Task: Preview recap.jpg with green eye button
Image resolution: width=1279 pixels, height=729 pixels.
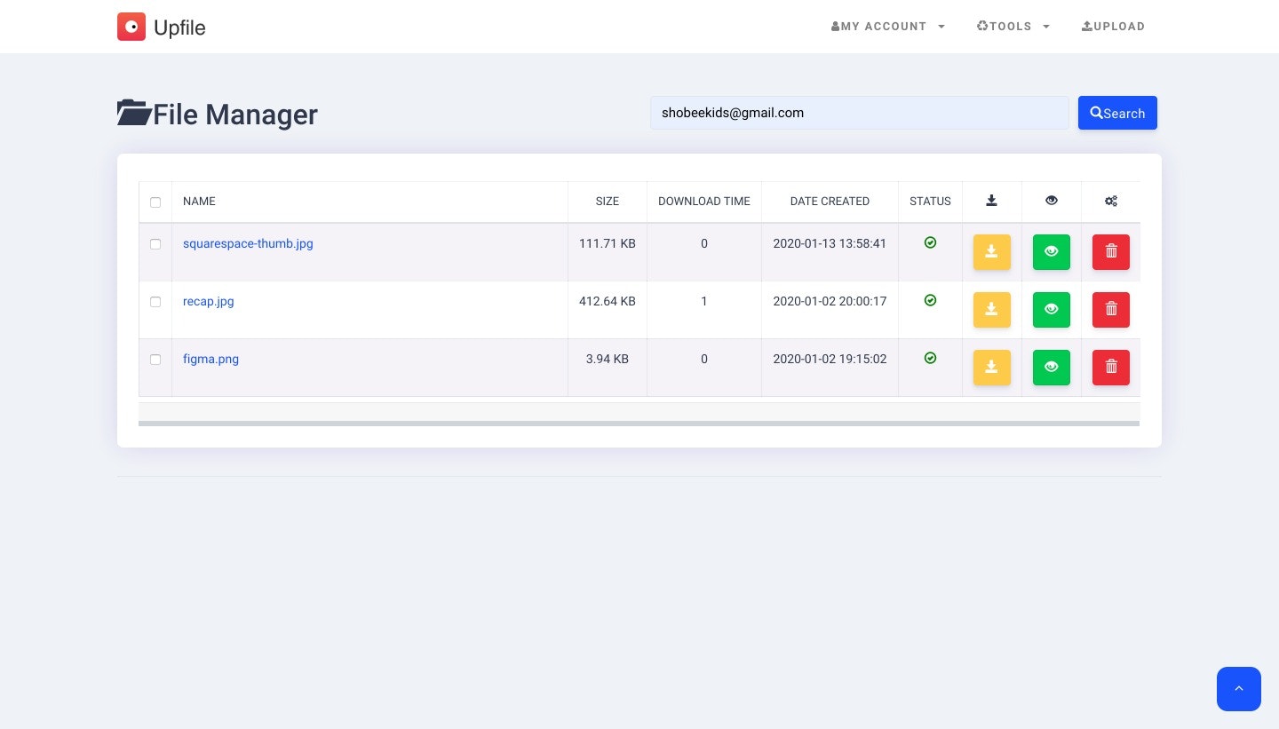Action: point(1052,310)
